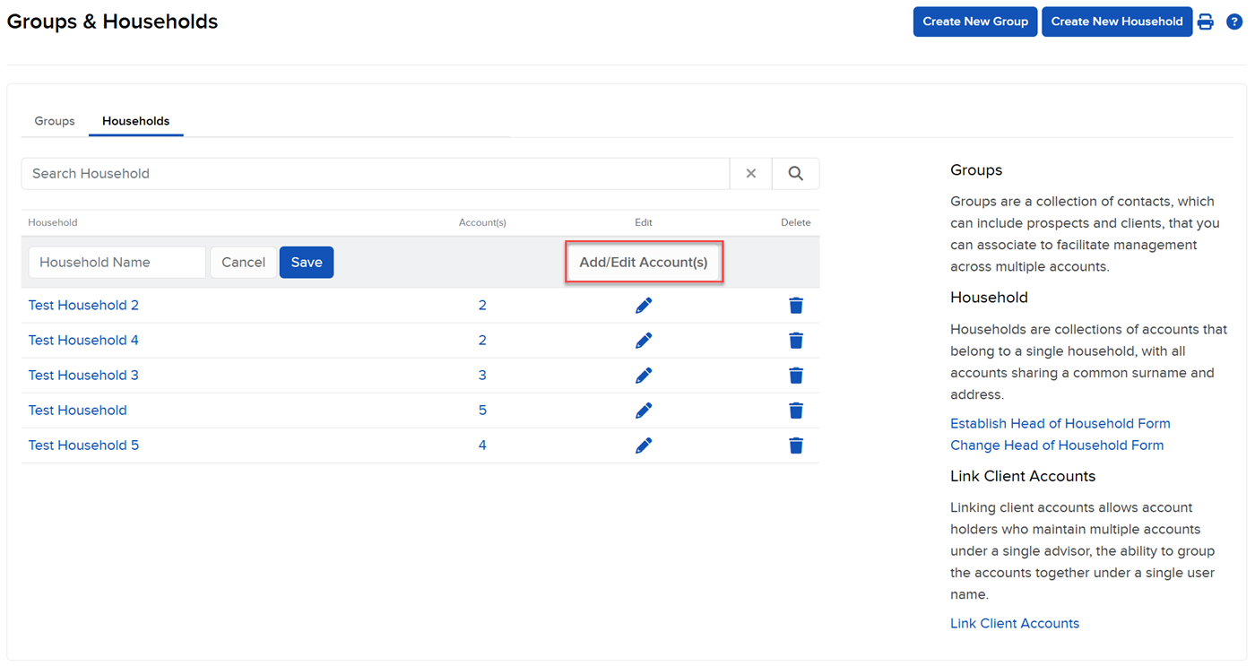The image size is (1255, 666).
Task: Open Test Household 3 link
Action: [x=83, y=376]
